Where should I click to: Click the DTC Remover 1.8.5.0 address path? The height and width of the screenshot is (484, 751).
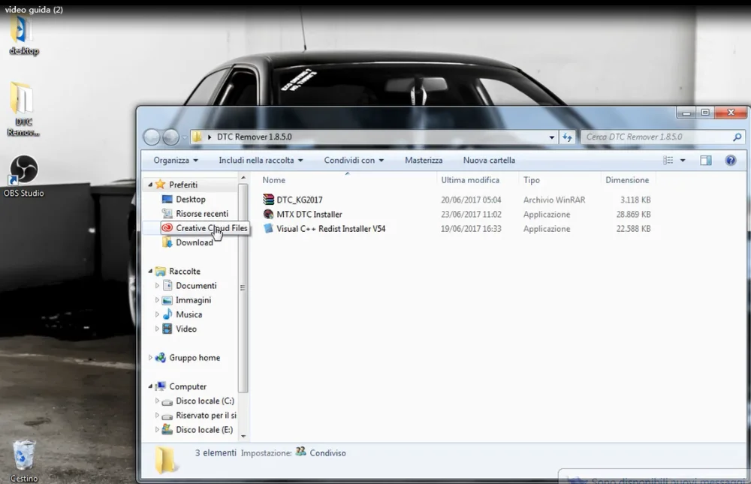[255, 137]
